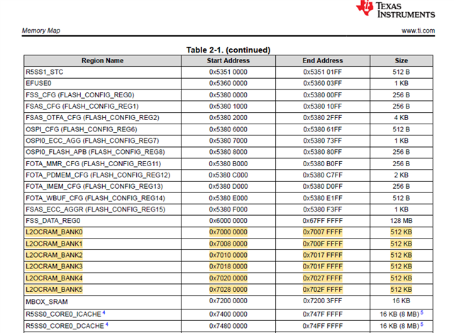The height and width of the screenshot is (333, 454).
Task: Click the 512 B size of R5SS1_STC
Action: pyautogui.click(x=402, y=72)
